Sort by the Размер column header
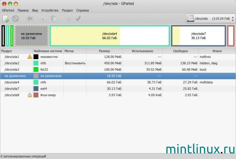This screenshot has width=236, height=159. pos(104,51)
